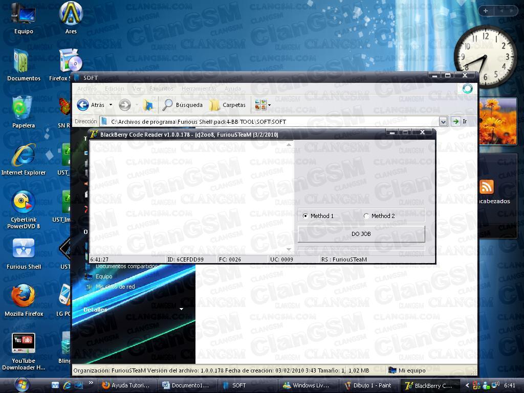Open the views dropdown arrow in SOFT toolbar
The width and height of the screenshot is (524, 393).
269,105
